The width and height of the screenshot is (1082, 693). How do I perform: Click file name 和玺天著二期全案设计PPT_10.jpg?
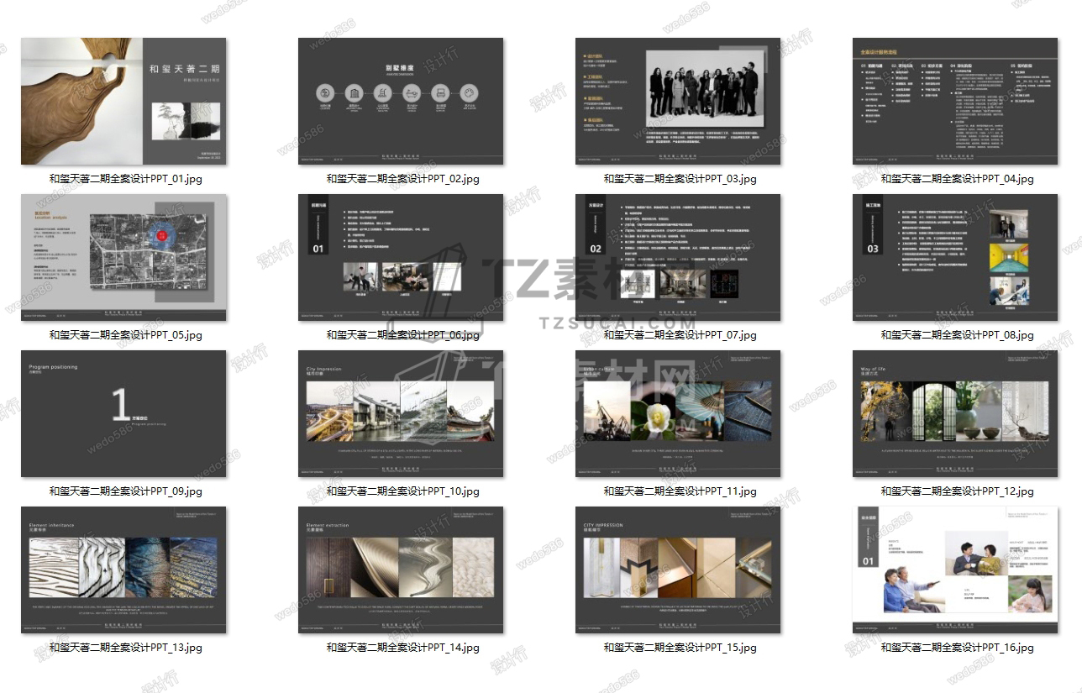coord(403,491)
